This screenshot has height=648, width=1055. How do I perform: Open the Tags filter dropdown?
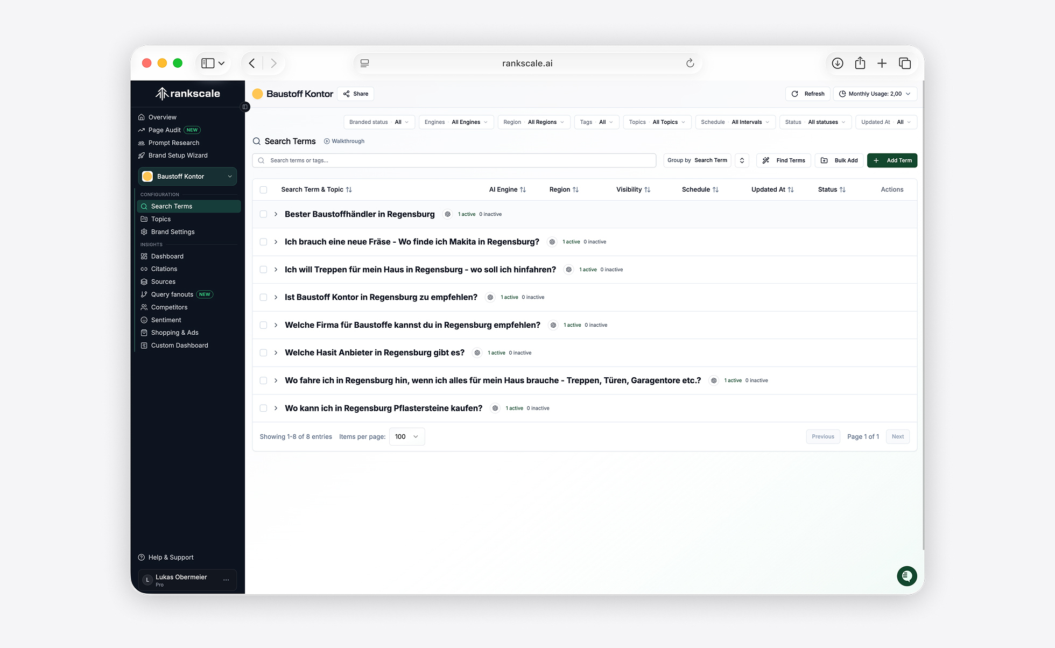(596, 122)
